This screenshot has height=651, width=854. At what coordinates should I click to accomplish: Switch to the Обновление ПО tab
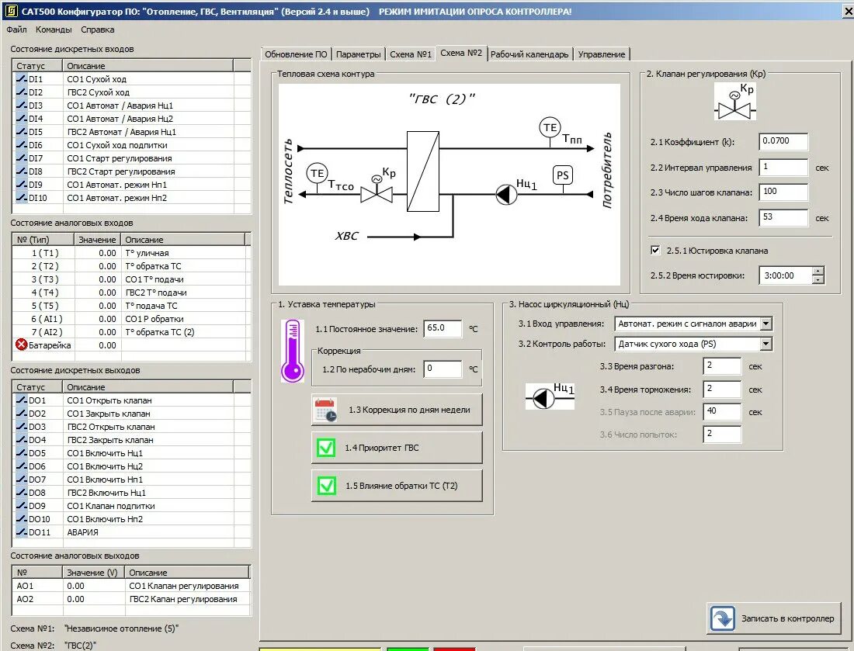tap(296, 54)
